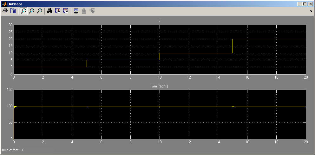Minimize the OutData window

click(299, 4)
